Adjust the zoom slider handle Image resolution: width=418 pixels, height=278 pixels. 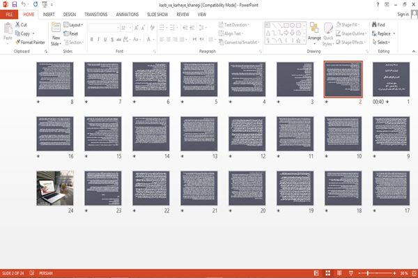coord(368,273)
